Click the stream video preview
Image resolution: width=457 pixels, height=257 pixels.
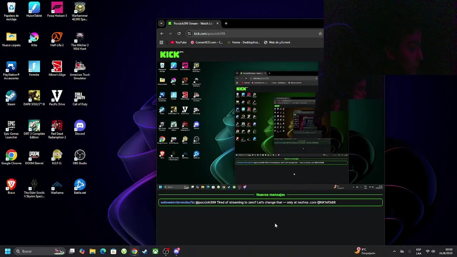tap(271, 126)
